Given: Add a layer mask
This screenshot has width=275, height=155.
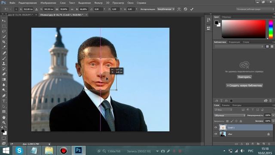Looking at the screenshot, I should (x=247, y=144).
